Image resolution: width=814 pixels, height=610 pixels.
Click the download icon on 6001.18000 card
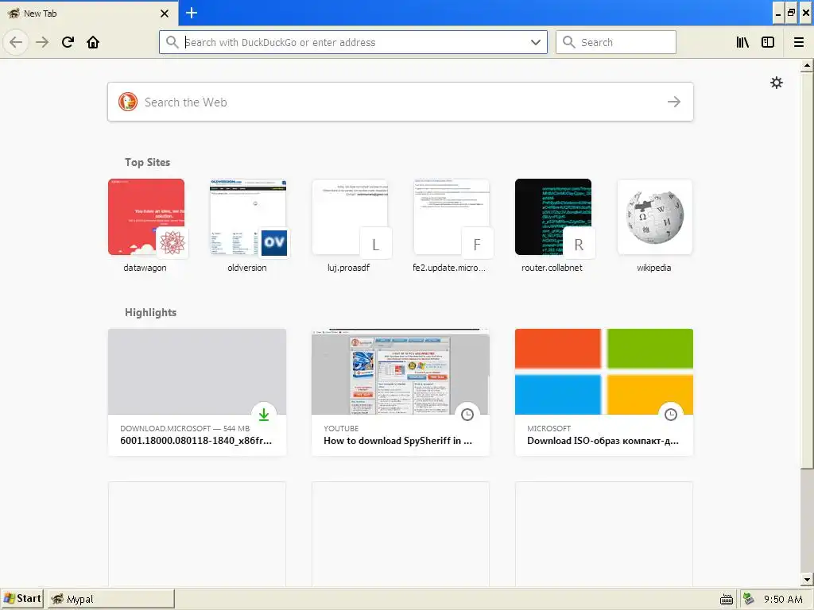264,414
